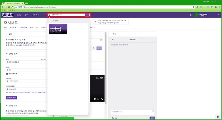Click the purple round extension icon
The image size is (222, 120).
(x=212, y=7)
